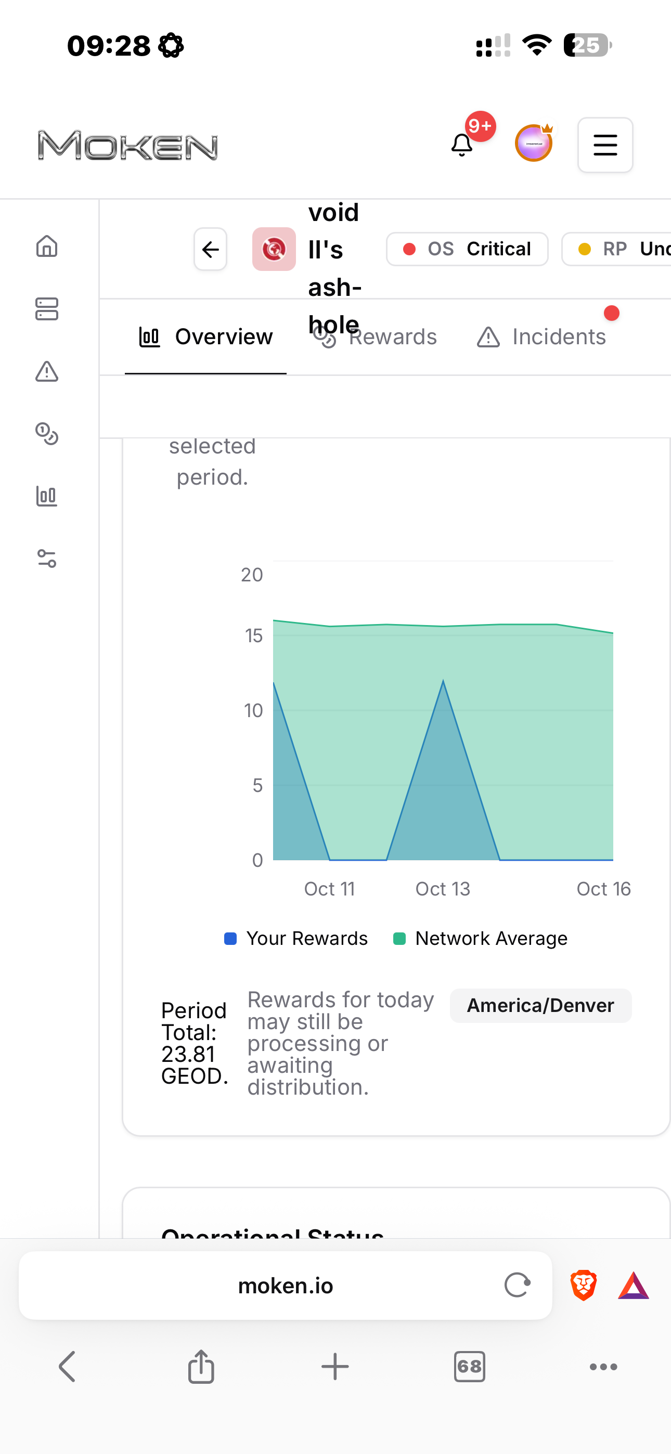
Task: Toggle Your Rewards legend series
Action: pos(296,938)
